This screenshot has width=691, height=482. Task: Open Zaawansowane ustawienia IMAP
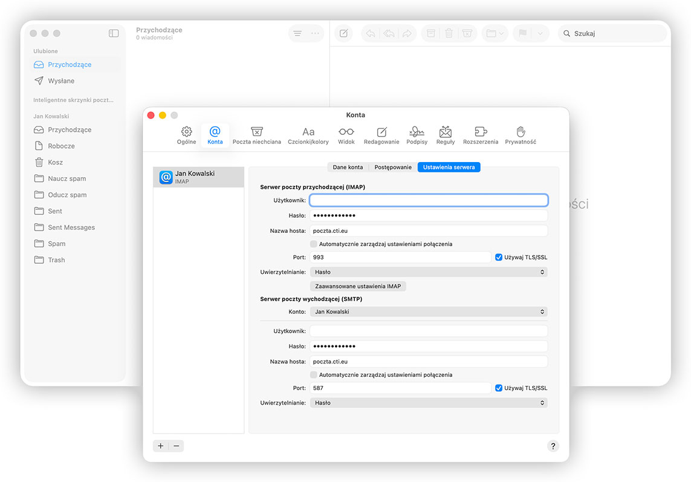(358, 285)
